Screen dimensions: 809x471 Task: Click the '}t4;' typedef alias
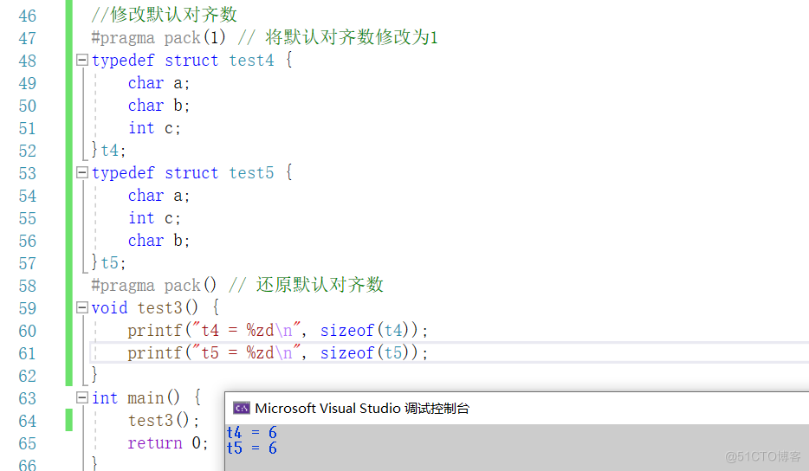(109, 150)
